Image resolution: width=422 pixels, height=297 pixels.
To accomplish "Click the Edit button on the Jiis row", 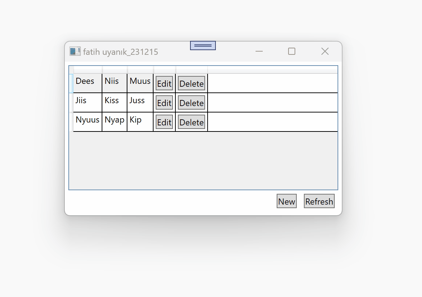I will click(164, 102).
